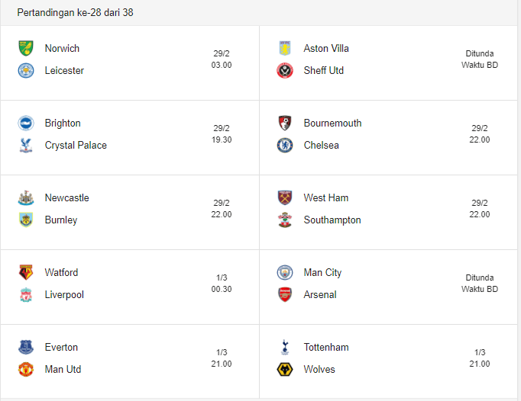Click the Ditunda status for Aston Villa match
This screenshot has width=521, height=401.
pos(480,53)
